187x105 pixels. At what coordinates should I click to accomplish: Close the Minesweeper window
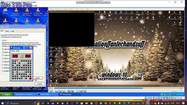[31, 48]
